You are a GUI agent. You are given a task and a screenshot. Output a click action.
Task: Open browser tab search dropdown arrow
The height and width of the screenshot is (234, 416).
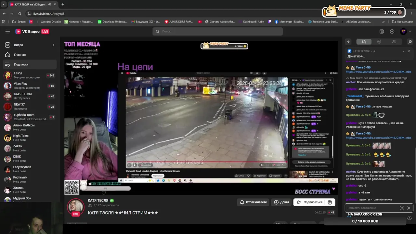point(3,5)
